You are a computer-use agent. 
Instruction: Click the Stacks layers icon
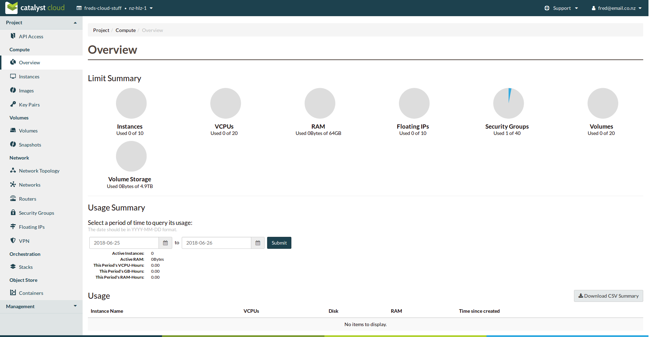point(13,267)
